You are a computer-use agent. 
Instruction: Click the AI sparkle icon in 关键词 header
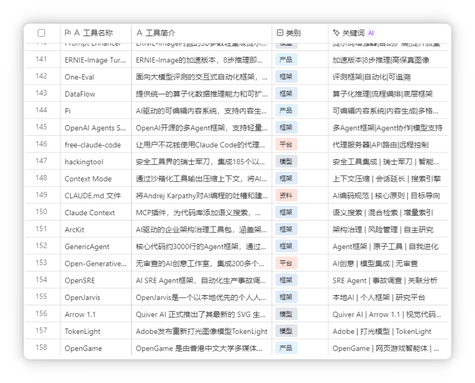click(336, 33)
